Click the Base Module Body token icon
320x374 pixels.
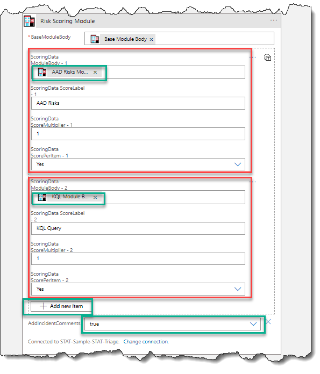(95, 39)
